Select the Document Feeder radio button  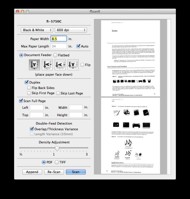point(21,55)
